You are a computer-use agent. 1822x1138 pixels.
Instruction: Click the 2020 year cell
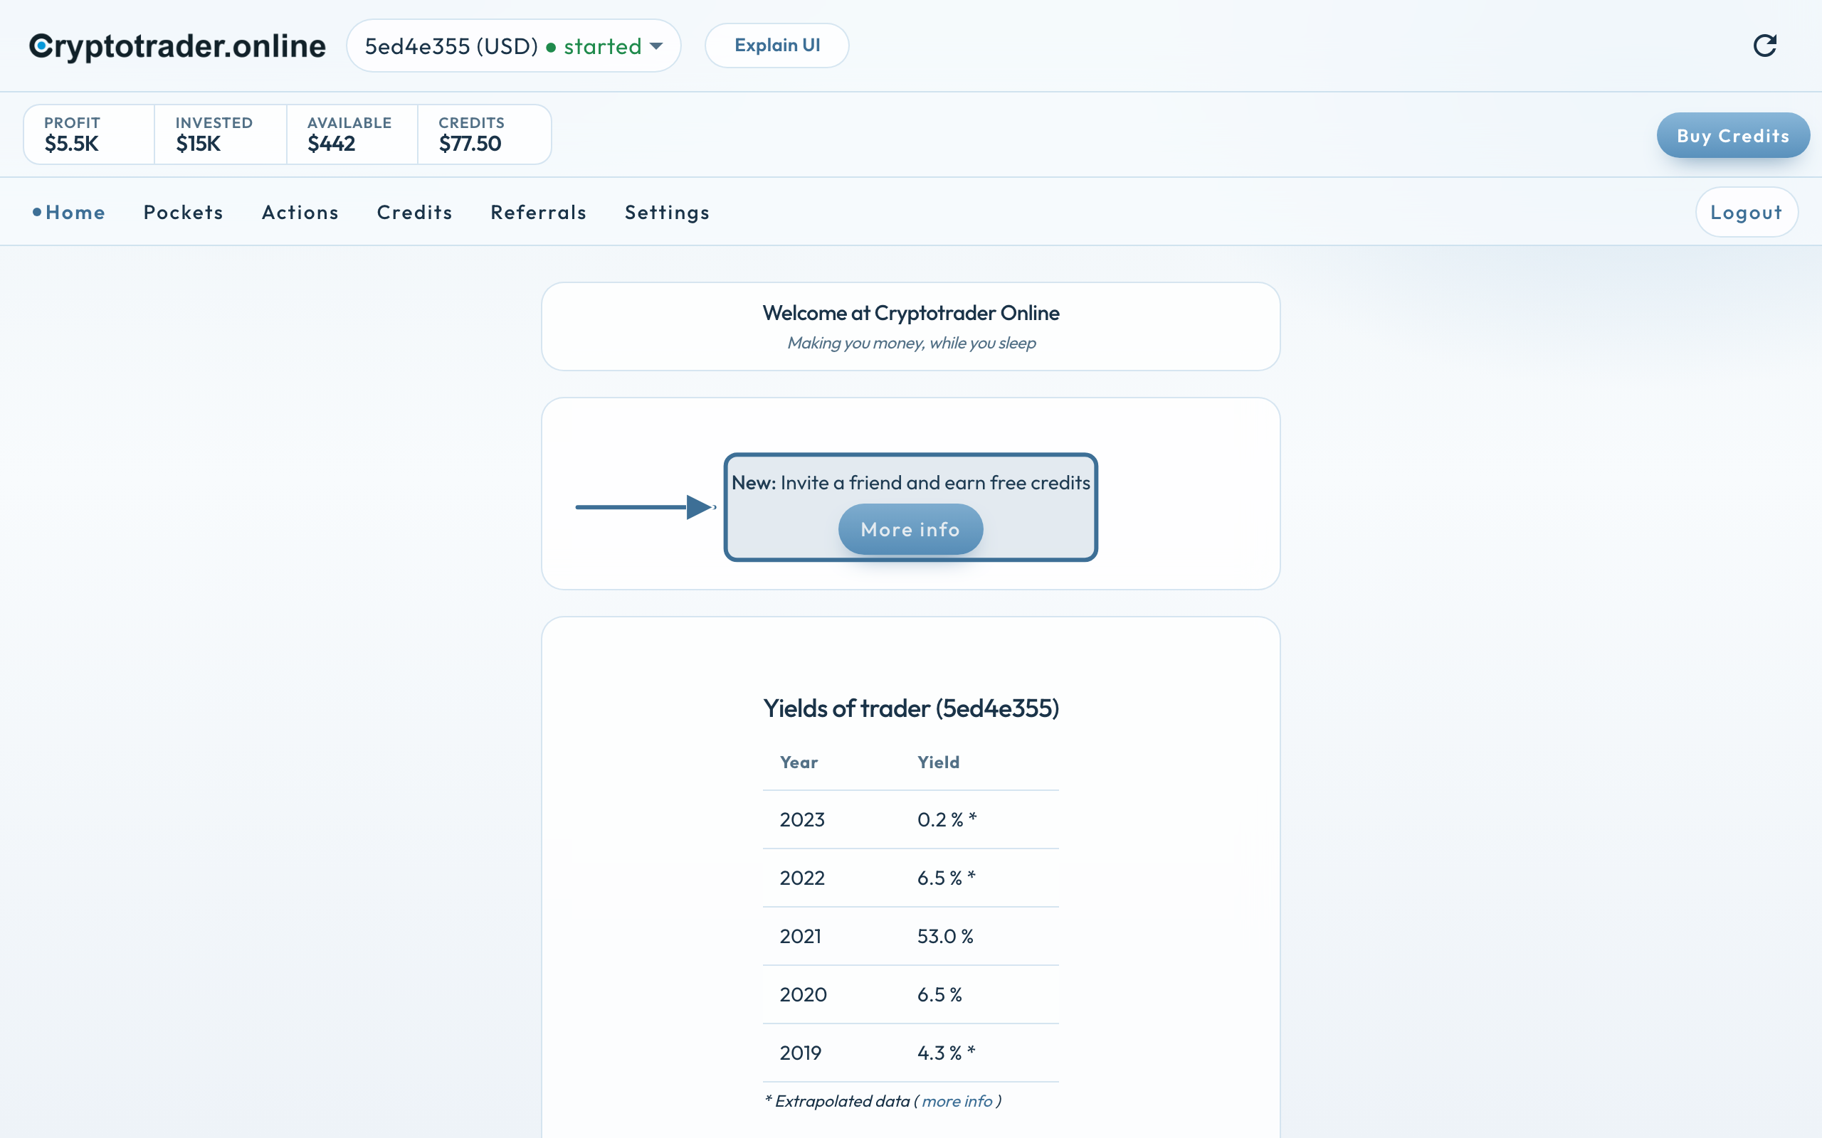pyautogui.click(x=803, y=994)
